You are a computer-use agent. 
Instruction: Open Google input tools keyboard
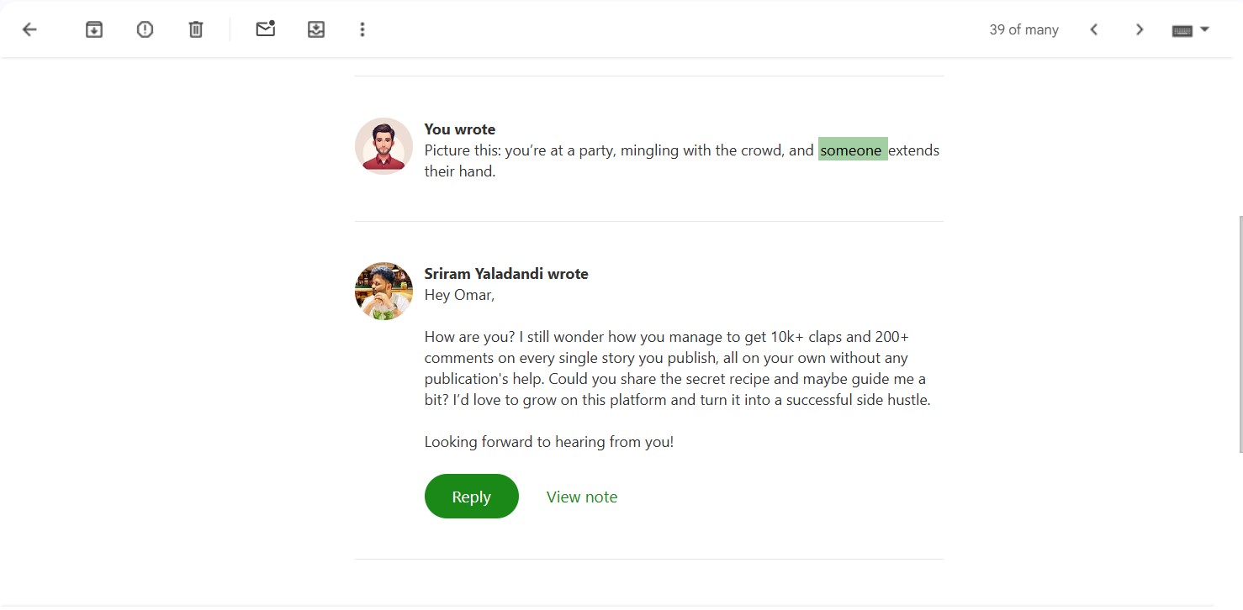click(x=1181, y=29)
